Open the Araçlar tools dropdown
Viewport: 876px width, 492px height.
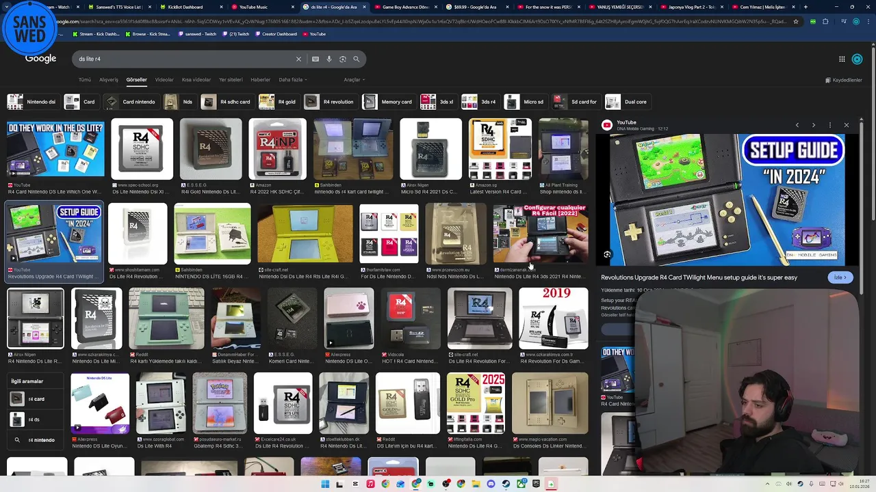[x=354, y=80]
